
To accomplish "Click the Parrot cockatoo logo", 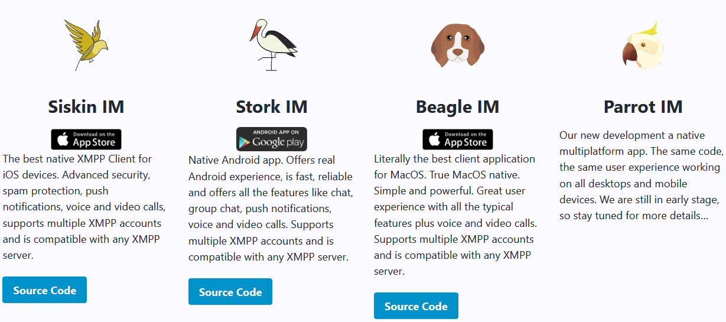I will point(643,45).
